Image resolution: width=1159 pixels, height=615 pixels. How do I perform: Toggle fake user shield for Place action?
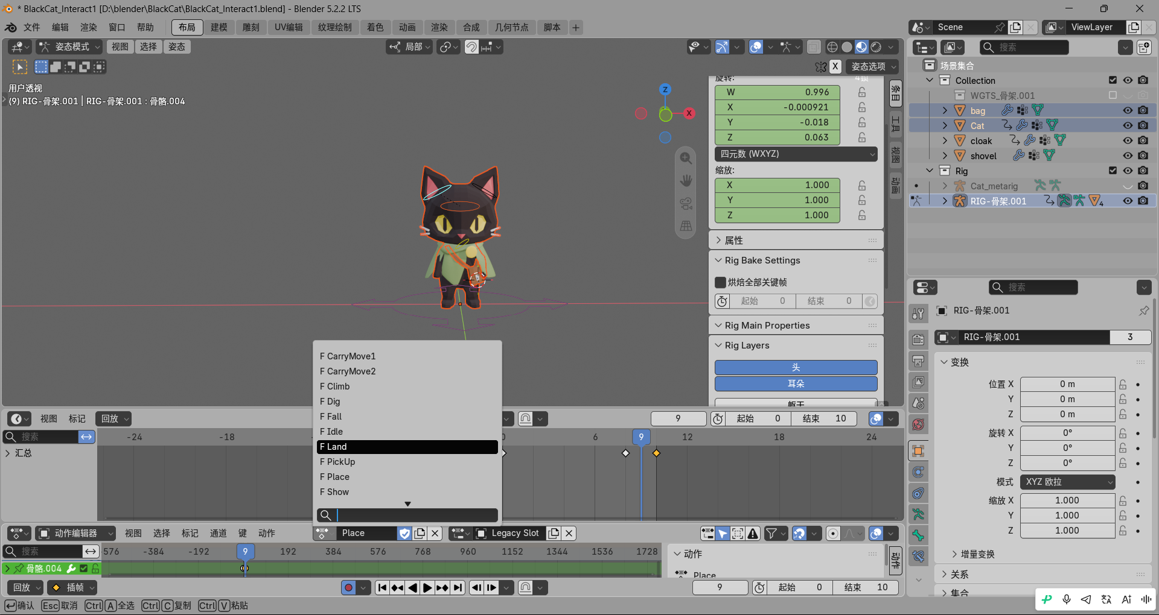click(404, 533)
